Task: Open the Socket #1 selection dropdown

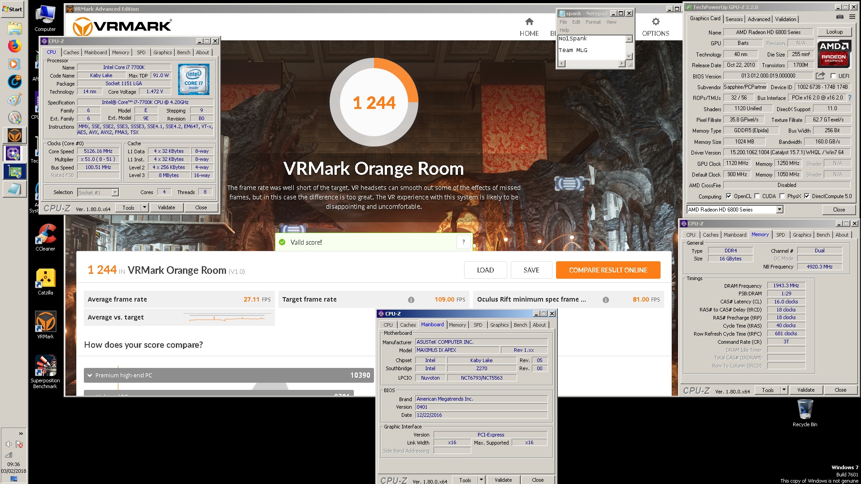Action: click(x=115, y=192)
